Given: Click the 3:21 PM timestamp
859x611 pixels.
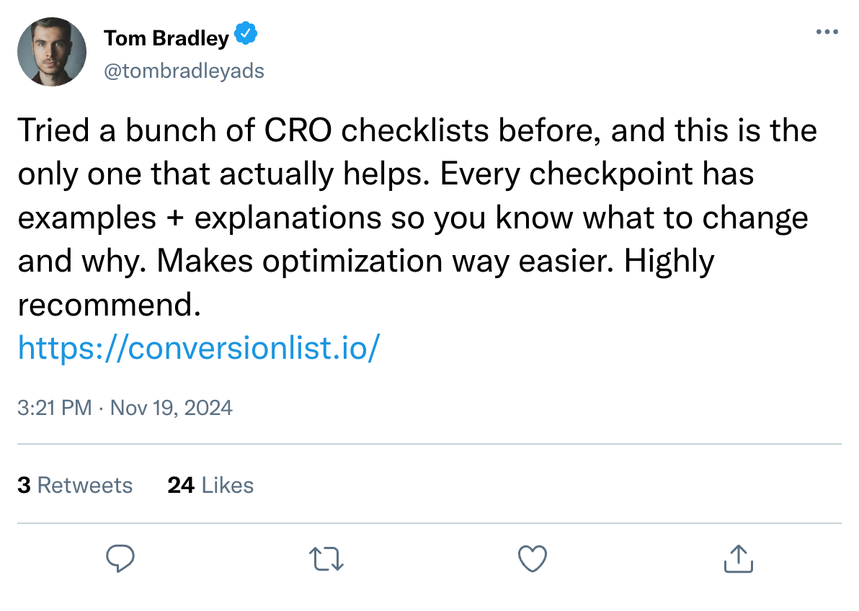Looking at the screenshot, I should pos(55,408).
